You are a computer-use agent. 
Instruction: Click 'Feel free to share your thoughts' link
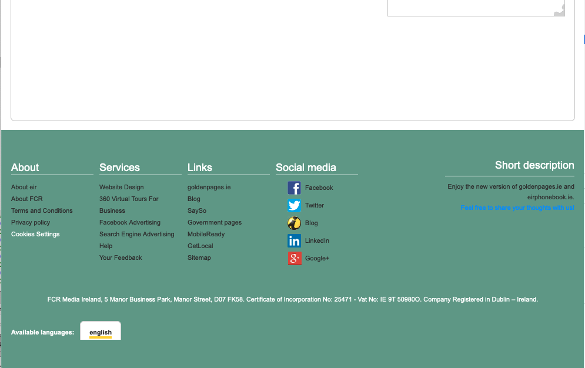517,208
